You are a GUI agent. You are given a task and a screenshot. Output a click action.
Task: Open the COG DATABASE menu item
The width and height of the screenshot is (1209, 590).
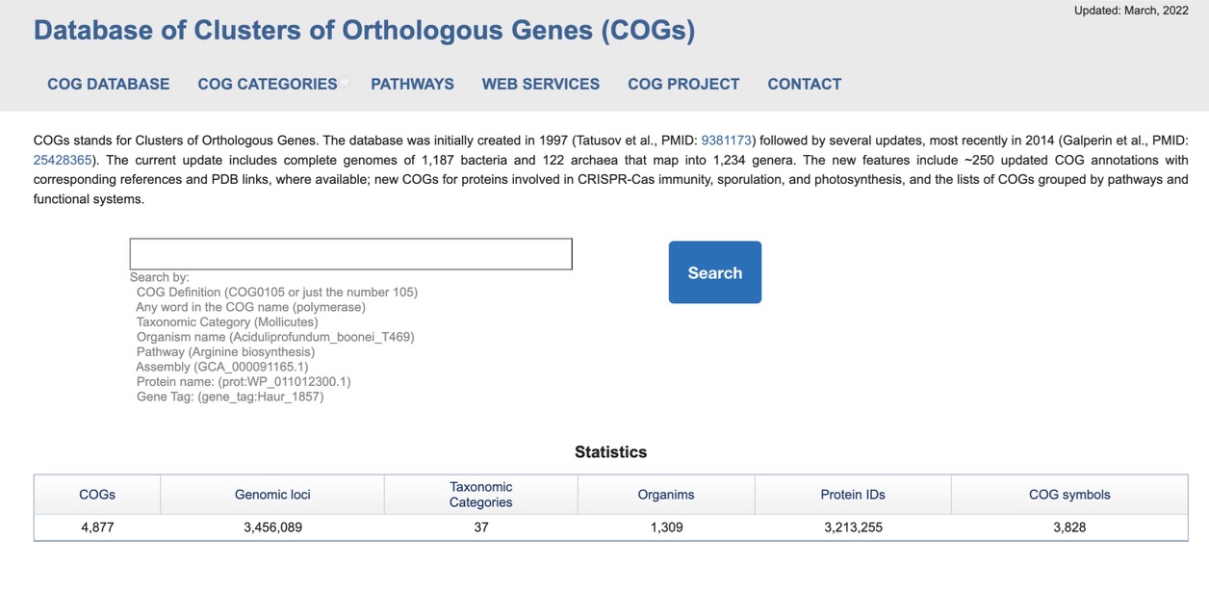point(109,84)
